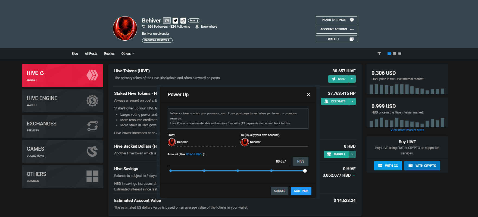Set amount slider to 75% mark

click(271, 171)
